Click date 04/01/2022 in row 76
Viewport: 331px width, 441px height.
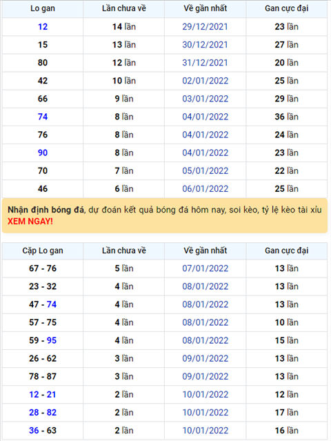pyautogui.click(x=205, y=135)
